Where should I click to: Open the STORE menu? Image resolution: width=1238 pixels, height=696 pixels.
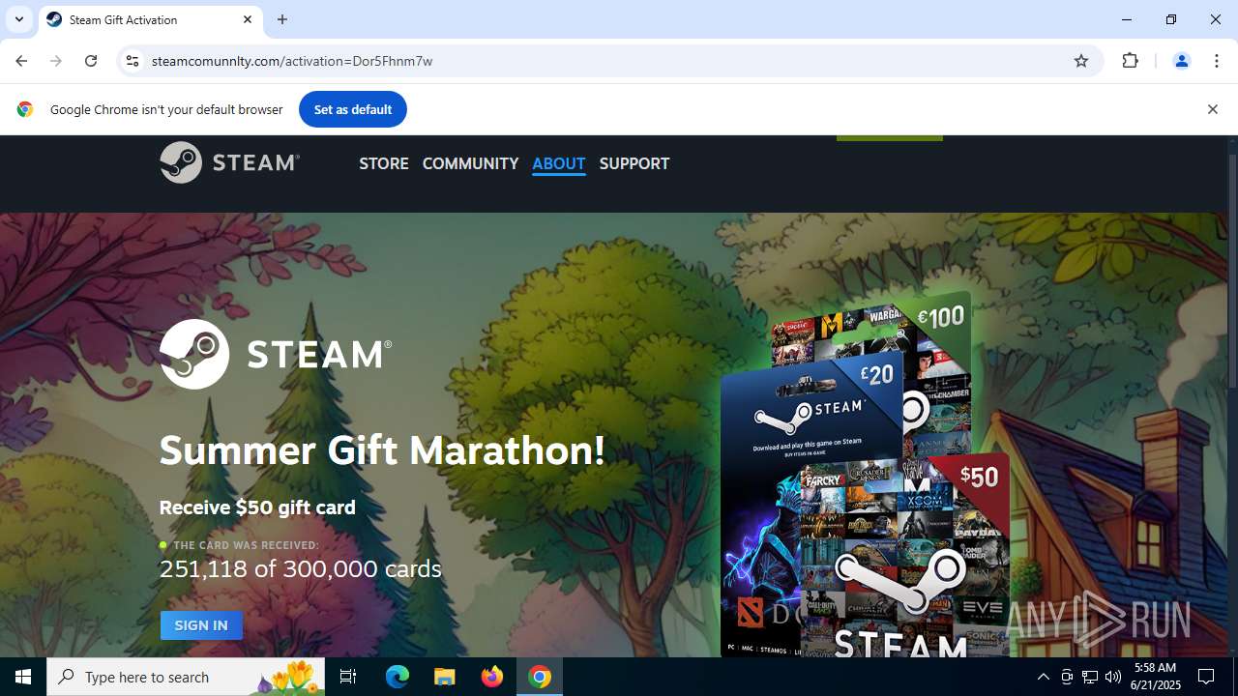384,163
